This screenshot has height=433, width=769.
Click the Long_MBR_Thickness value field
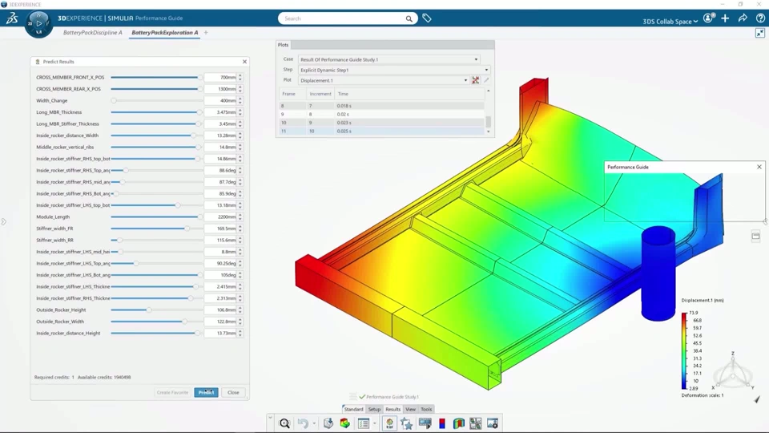coord(221,112)
